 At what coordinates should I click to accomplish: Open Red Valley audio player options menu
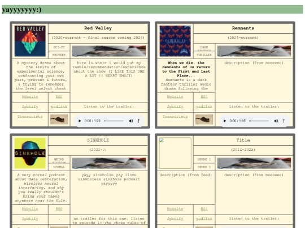[x=139, y=121]
